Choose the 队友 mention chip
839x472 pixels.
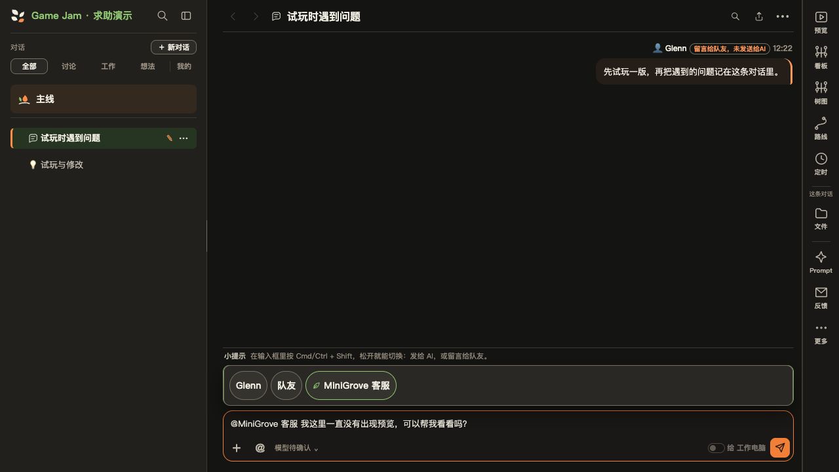pos(286,385)
